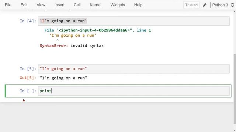The width and height of the screenshot is (236, 132).
Task: Click the Out[5] output string text
Action: (x=63, y=78)
